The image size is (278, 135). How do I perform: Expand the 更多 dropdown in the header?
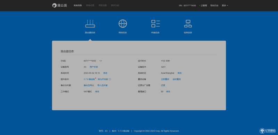tap(225, 6)
